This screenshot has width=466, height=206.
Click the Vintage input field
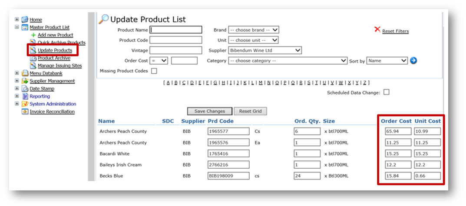coord(176,50)
